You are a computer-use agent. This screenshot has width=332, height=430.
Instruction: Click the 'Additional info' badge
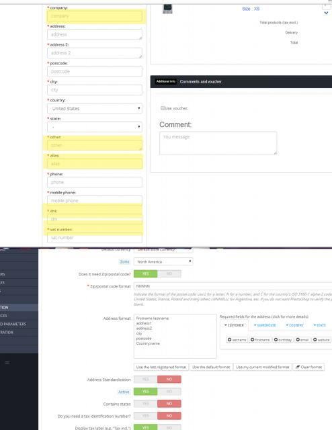pos(166,81)
